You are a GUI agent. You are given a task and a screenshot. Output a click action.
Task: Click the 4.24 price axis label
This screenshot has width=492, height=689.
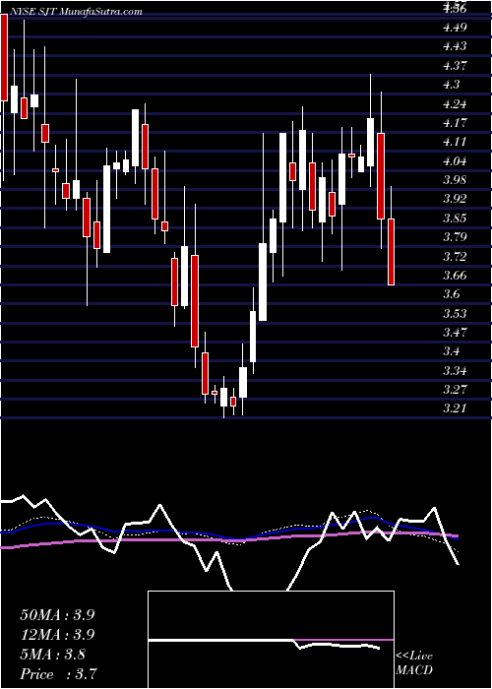pyautogui.click(x=455, y=104)
